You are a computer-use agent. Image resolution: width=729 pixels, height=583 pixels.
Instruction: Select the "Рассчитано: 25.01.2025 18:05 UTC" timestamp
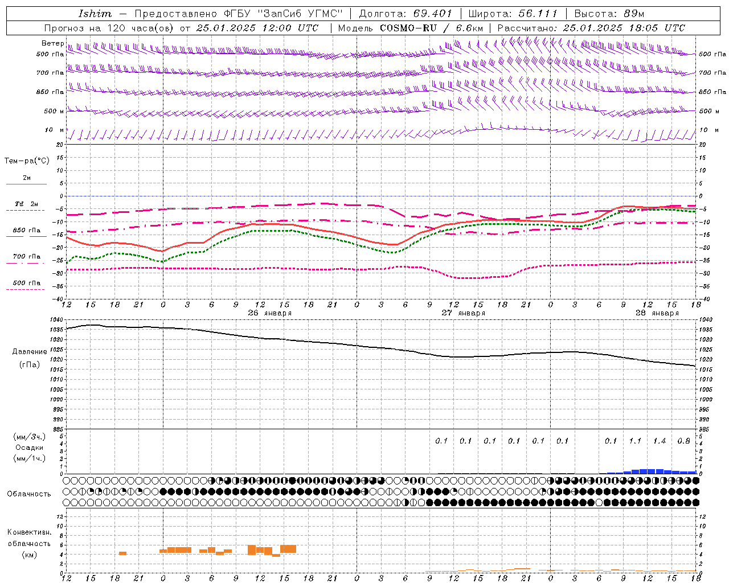pyautogui.click(x=591, y=28)
